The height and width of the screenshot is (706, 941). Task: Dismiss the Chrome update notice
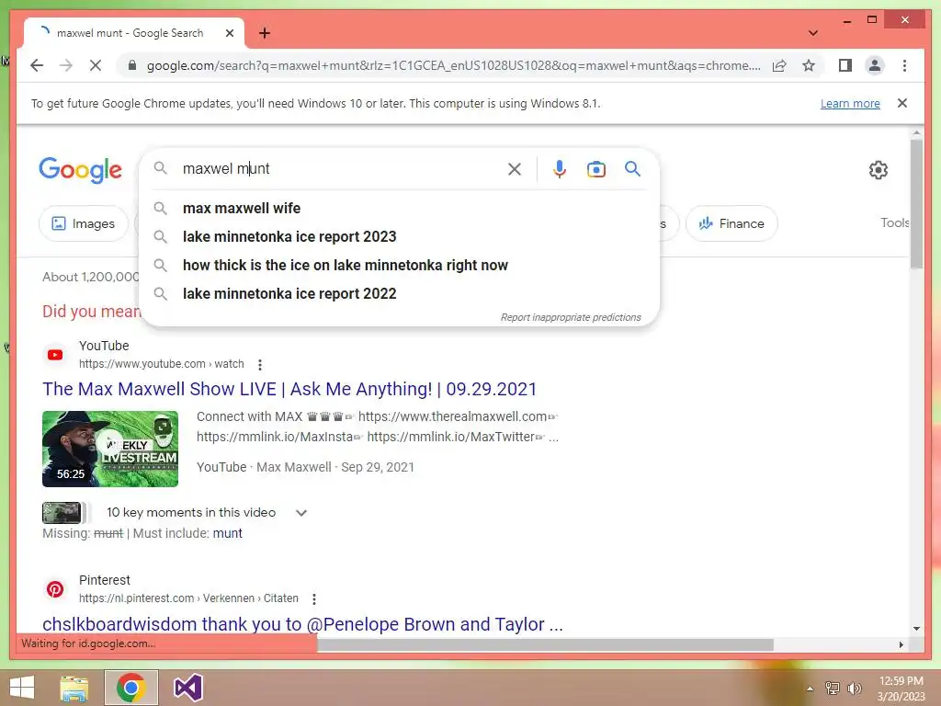(902, 103)
